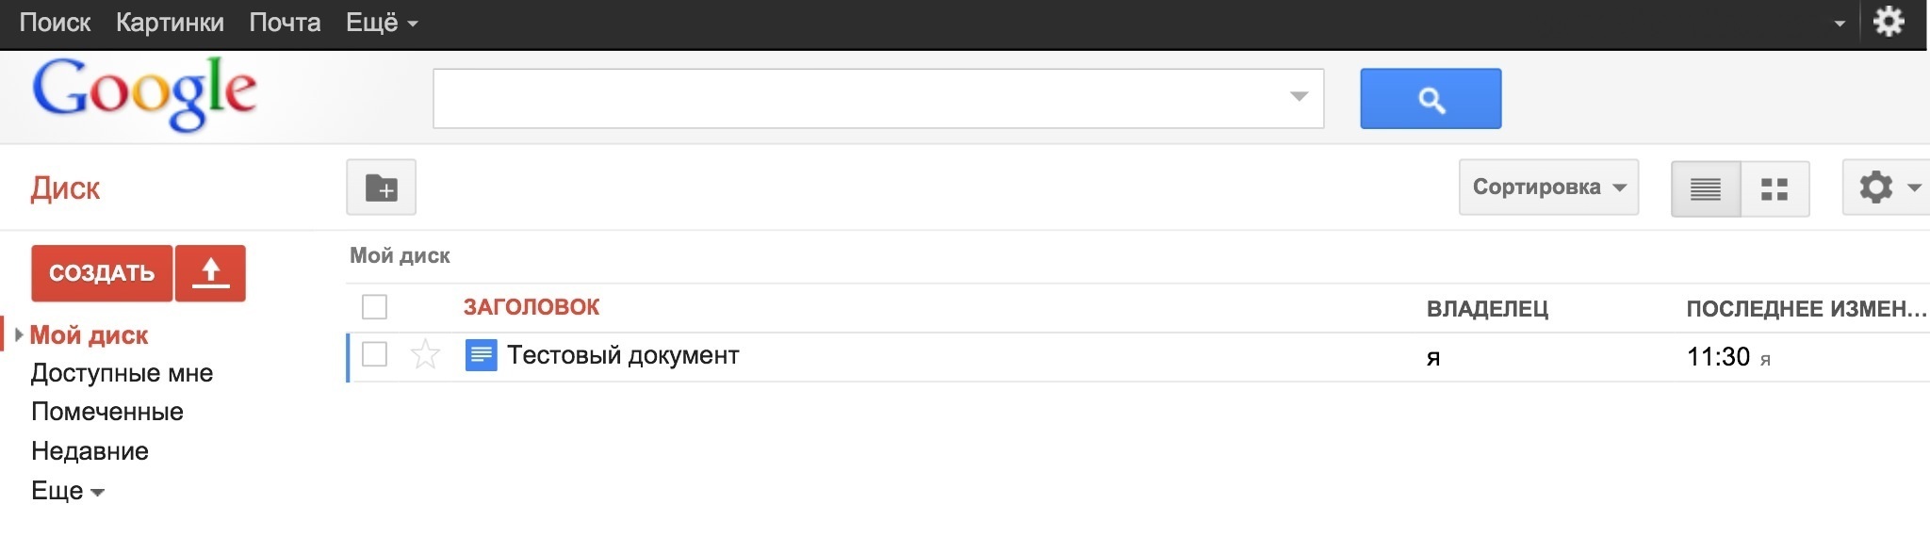
Task: Click the blue search magnifier button
Action: click(x=1431, y=99)
